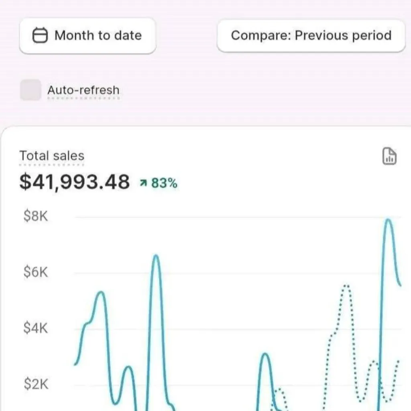This screenshot has width=411, height=411.
Task: Open the Month to date range picker
Action: 87,35
